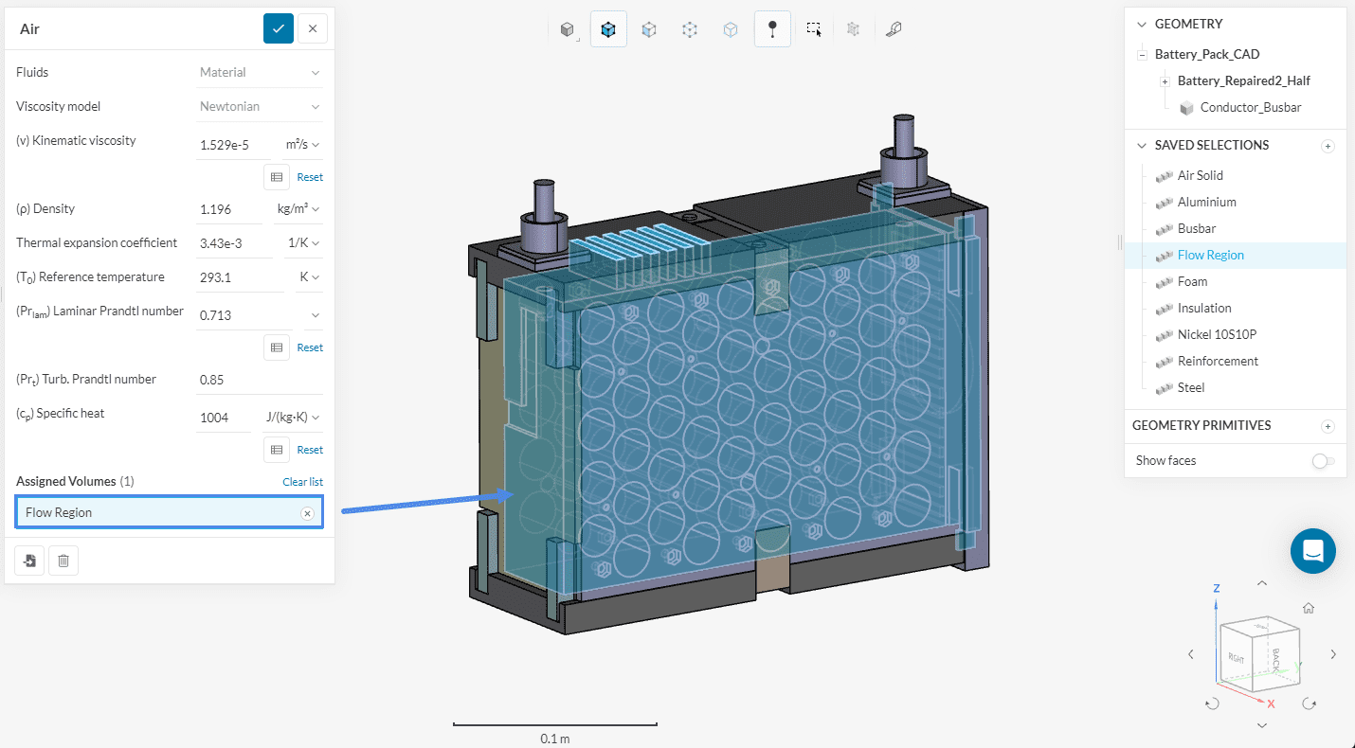
Task: Remove Flow Region from assigned volumes
Action: click(x=307, y=513)
